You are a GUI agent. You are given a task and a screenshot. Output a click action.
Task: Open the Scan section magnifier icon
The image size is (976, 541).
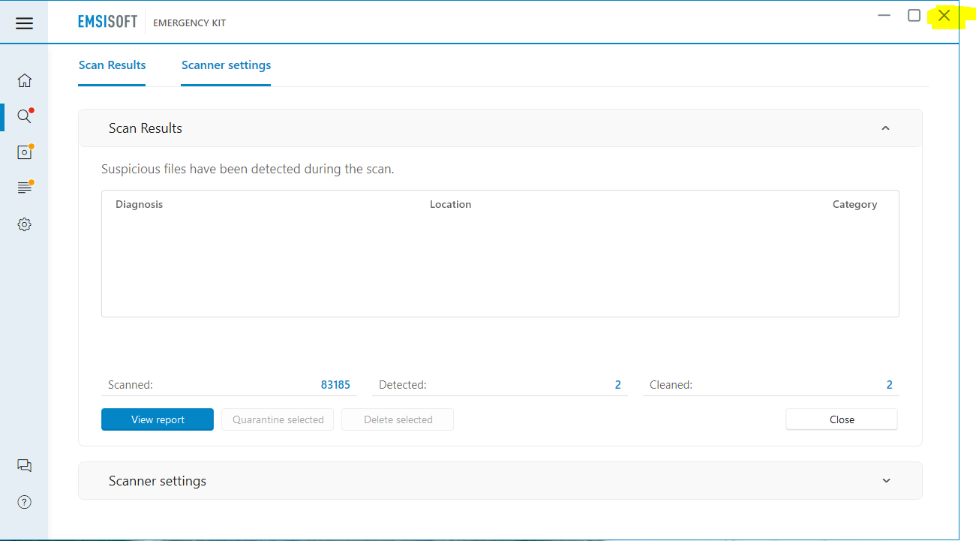click(x=24, y=116)
